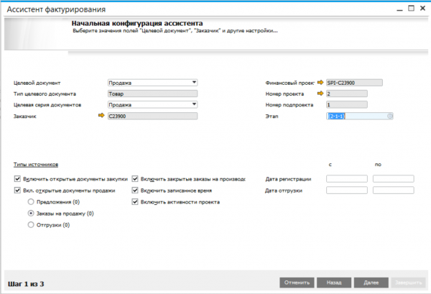Click the orange link arrow next to Заказчик
The height and width of the screenshot is (294, 431).
tap(101, 115)
